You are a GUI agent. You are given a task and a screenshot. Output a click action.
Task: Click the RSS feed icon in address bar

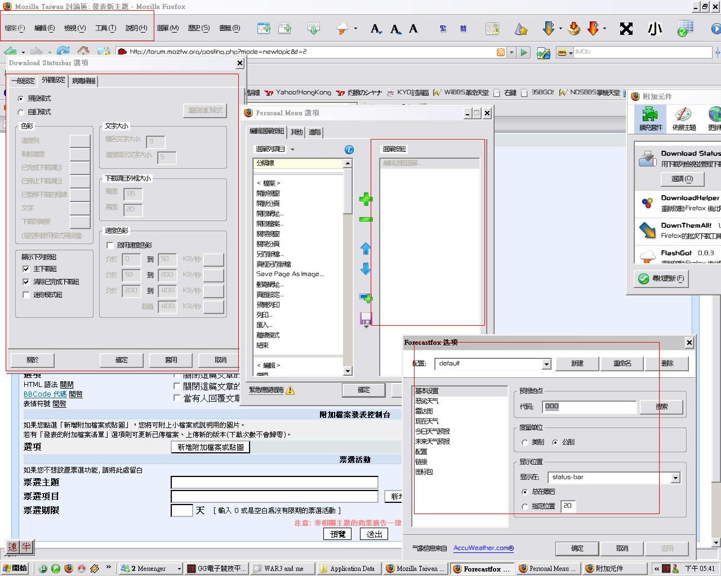pyautogui.click(x=500, y=52)
